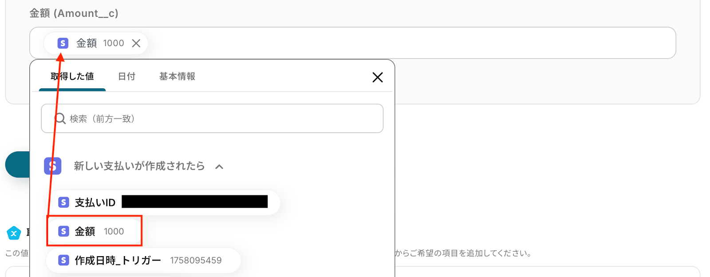Switch to the 取得した値 tab
The height and width of the screenshot is (277, 710).
[x=72, y=76]
